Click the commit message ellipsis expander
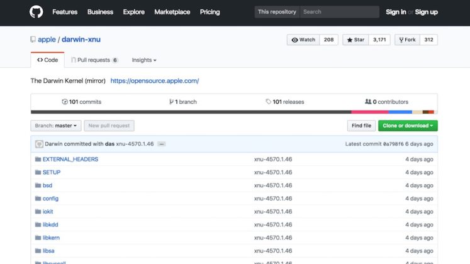Viewport: 470px width, 264px height. click(x=162, y=144)
